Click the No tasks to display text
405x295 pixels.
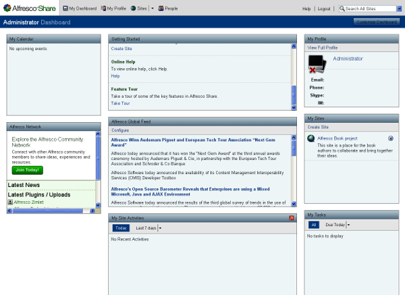(325, 236)
